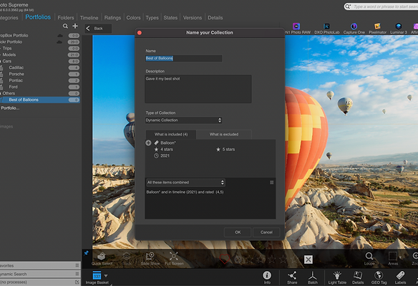Search the portfolio list with magnifier icon
The width and height of the screenshot is (418, 286).
point(65,26)
